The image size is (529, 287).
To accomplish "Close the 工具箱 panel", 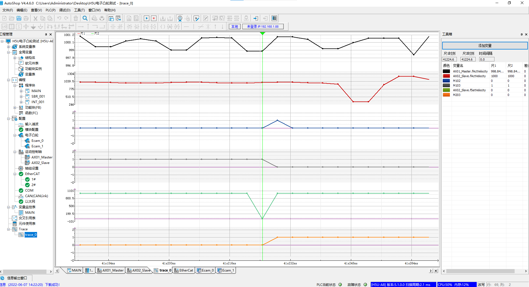I will pos(526,34).
